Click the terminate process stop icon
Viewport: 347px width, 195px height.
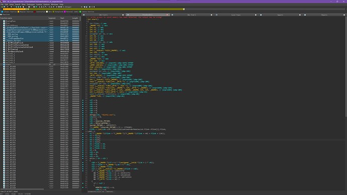point(61,7)
